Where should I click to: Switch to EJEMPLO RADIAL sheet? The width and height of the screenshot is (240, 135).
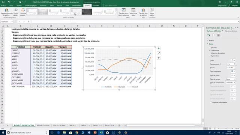point(43,125)
